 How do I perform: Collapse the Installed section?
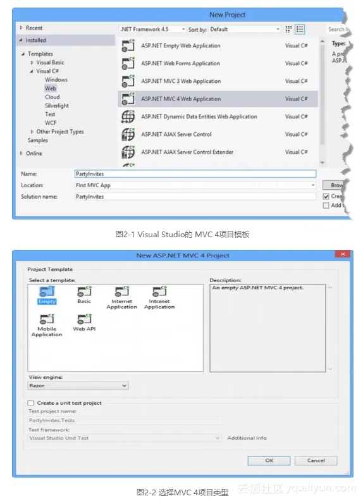pos(21,40)
